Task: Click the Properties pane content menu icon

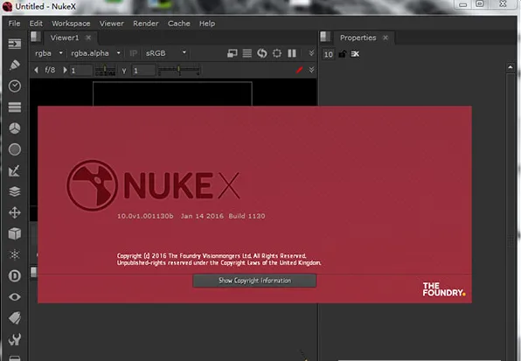Action: click(x=325, y=37)
